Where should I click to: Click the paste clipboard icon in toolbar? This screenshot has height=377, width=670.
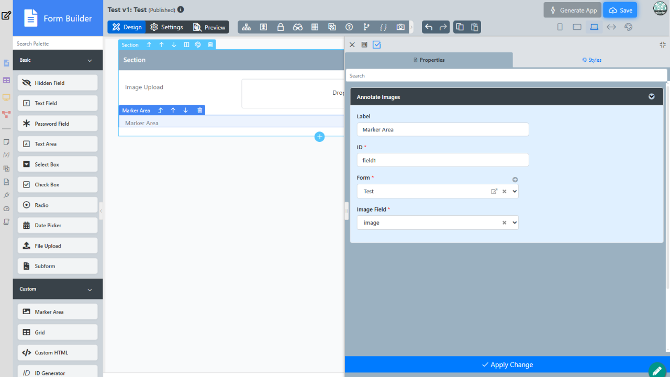point(474,27)
